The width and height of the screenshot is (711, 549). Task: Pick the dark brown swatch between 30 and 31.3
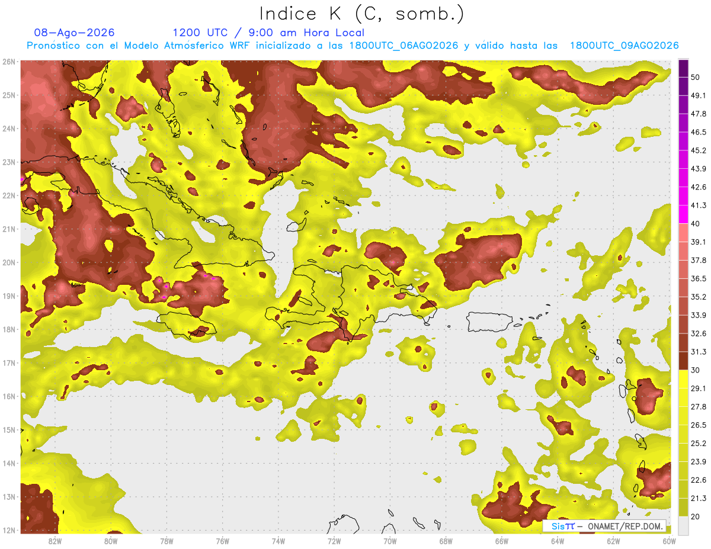tap(683, 361)
